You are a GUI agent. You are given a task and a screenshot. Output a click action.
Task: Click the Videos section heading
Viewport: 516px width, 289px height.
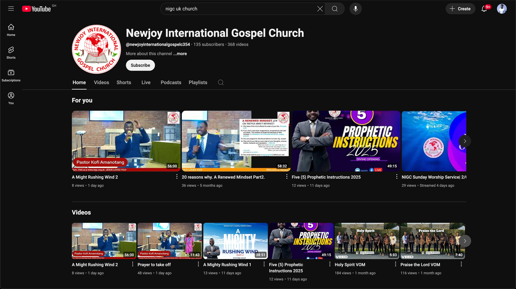point(81,212)
